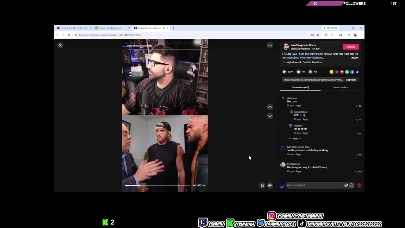Viewport: 405px width, 228px height.
Task: Open the #mondaynightraw hashtag
Action: click(x=312, y=58)
